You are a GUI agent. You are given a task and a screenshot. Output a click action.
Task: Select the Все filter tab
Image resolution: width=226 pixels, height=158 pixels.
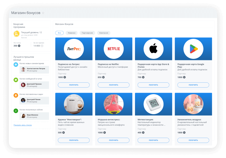tap(59, 33)
